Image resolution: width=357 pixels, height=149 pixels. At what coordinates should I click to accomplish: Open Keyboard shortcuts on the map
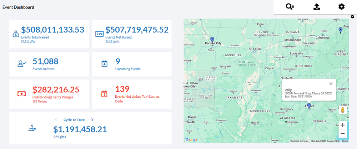[299, 141]
